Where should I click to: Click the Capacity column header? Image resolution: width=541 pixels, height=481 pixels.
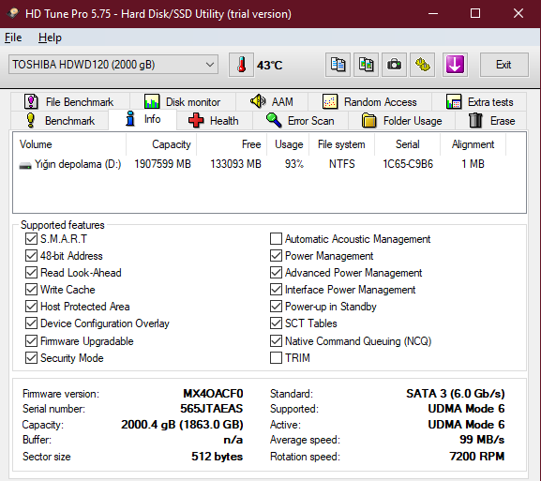[x=161, y=144]
